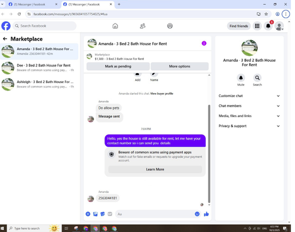Click Learn More on scam warning
The height and width of the screenshot is (232, 295).
coord(155,170)
